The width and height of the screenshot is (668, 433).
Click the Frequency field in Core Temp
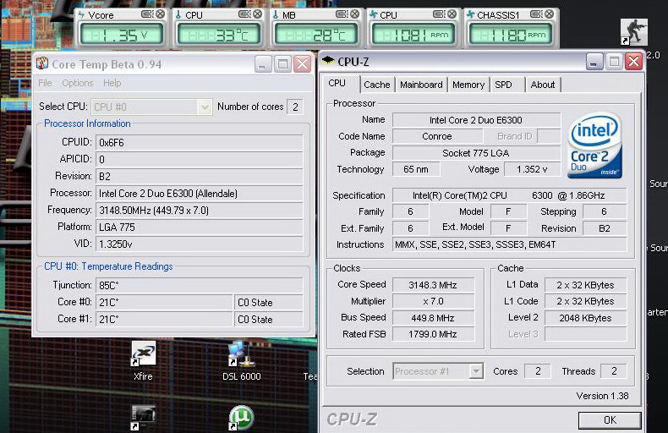(200, 210)
